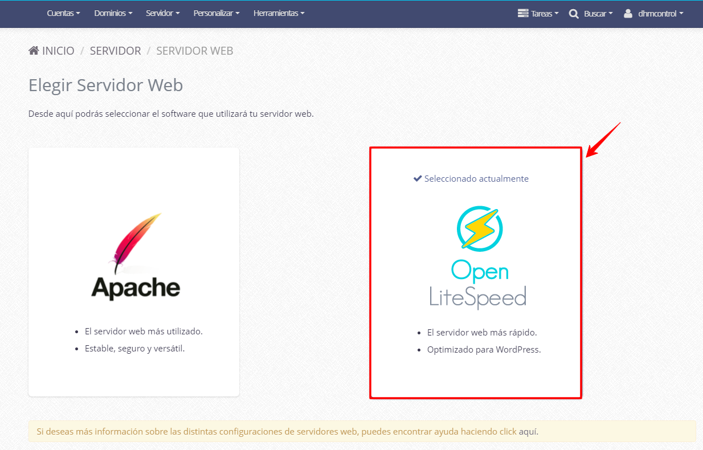The width and height of the screenshot is (703, 450).
Task: Click the 'Seleccionado actualmente' label
Action: click(x=476, y=178)
